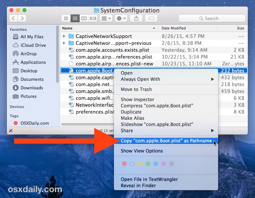Screen dimensions: 255x198
Task: Click the sidebar vertical scrollbar
Action: (57, 54)
